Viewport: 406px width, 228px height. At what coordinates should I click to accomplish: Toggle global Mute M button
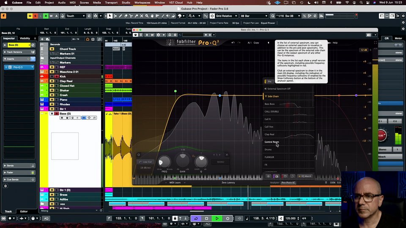click(x=30, y=16)
